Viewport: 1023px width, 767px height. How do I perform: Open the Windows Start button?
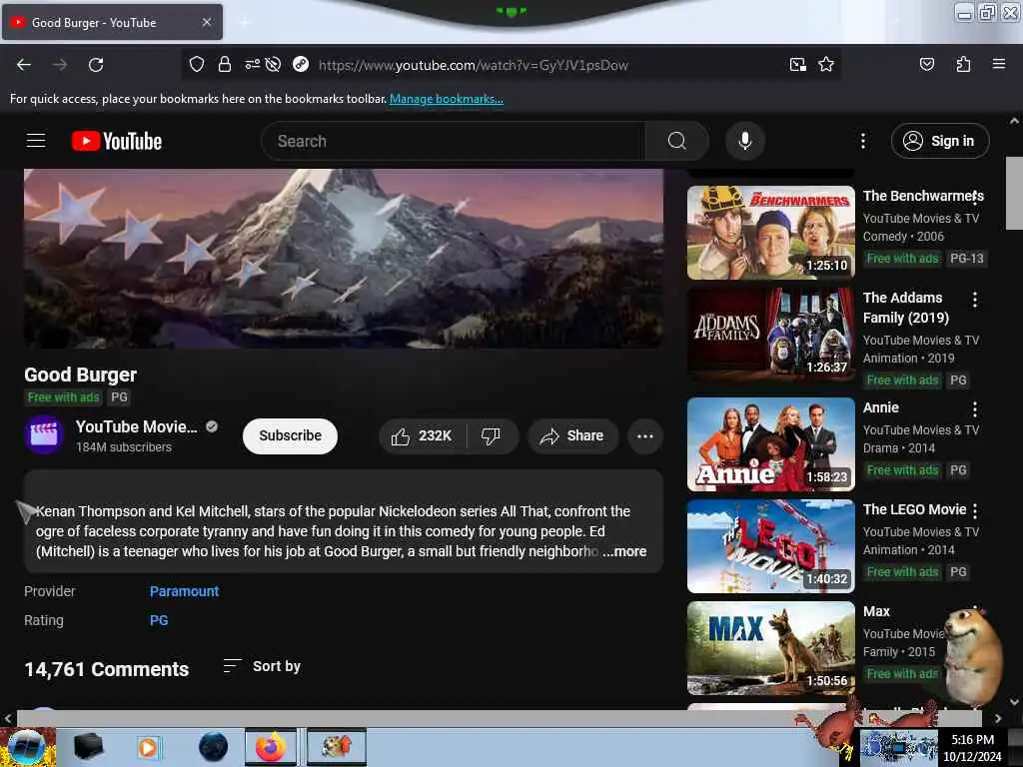27,747
